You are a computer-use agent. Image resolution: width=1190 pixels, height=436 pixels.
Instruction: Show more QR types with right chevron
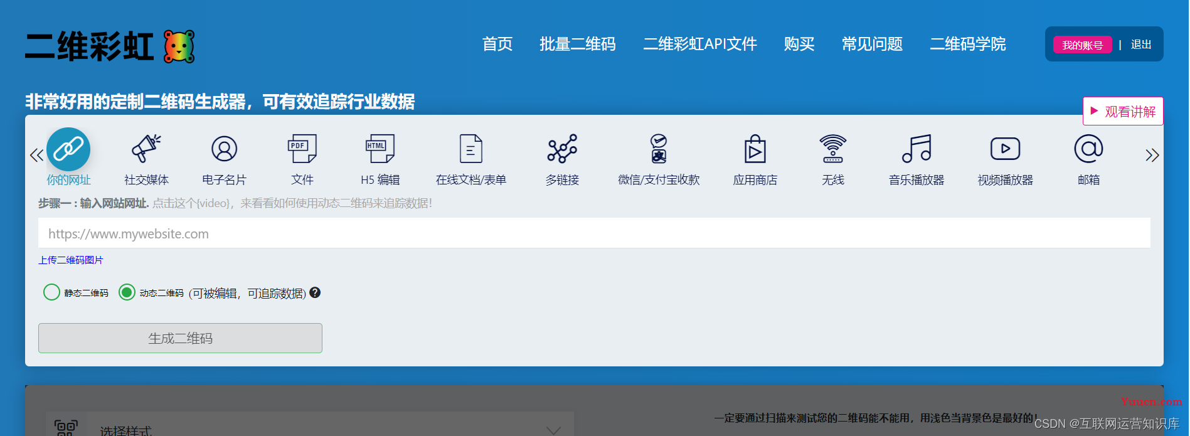point(1152,155)
